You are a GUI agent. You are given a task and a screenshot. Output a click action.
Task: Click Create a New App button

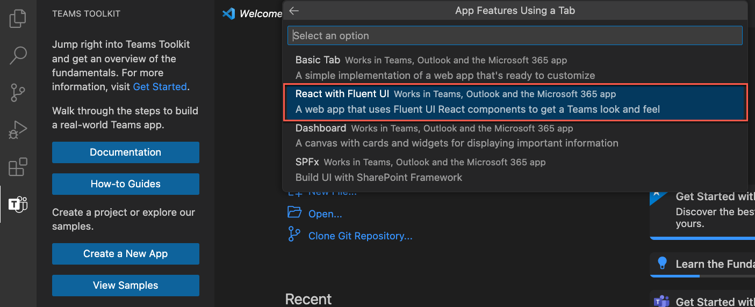pyautogui.click(x=126, y=254)
